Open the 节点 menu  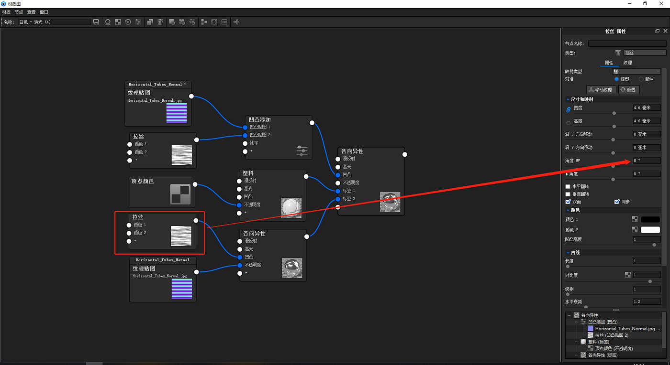tap(19, 12)
